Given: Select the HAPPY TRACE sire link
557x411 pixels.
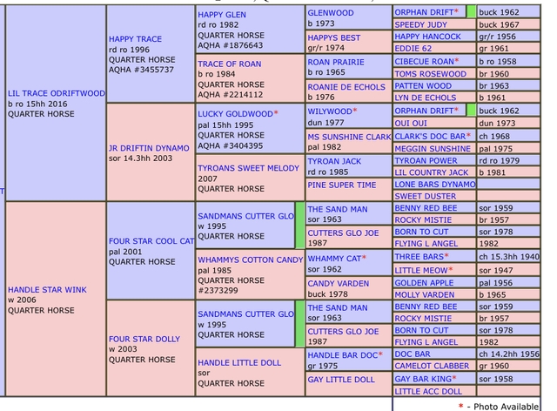Looking at the screenshot, I should (135, 39).
